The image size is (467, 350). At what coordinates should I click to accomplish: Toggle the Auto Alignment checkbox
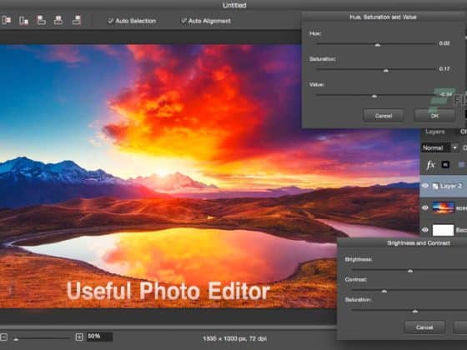(x=183, y=21)
